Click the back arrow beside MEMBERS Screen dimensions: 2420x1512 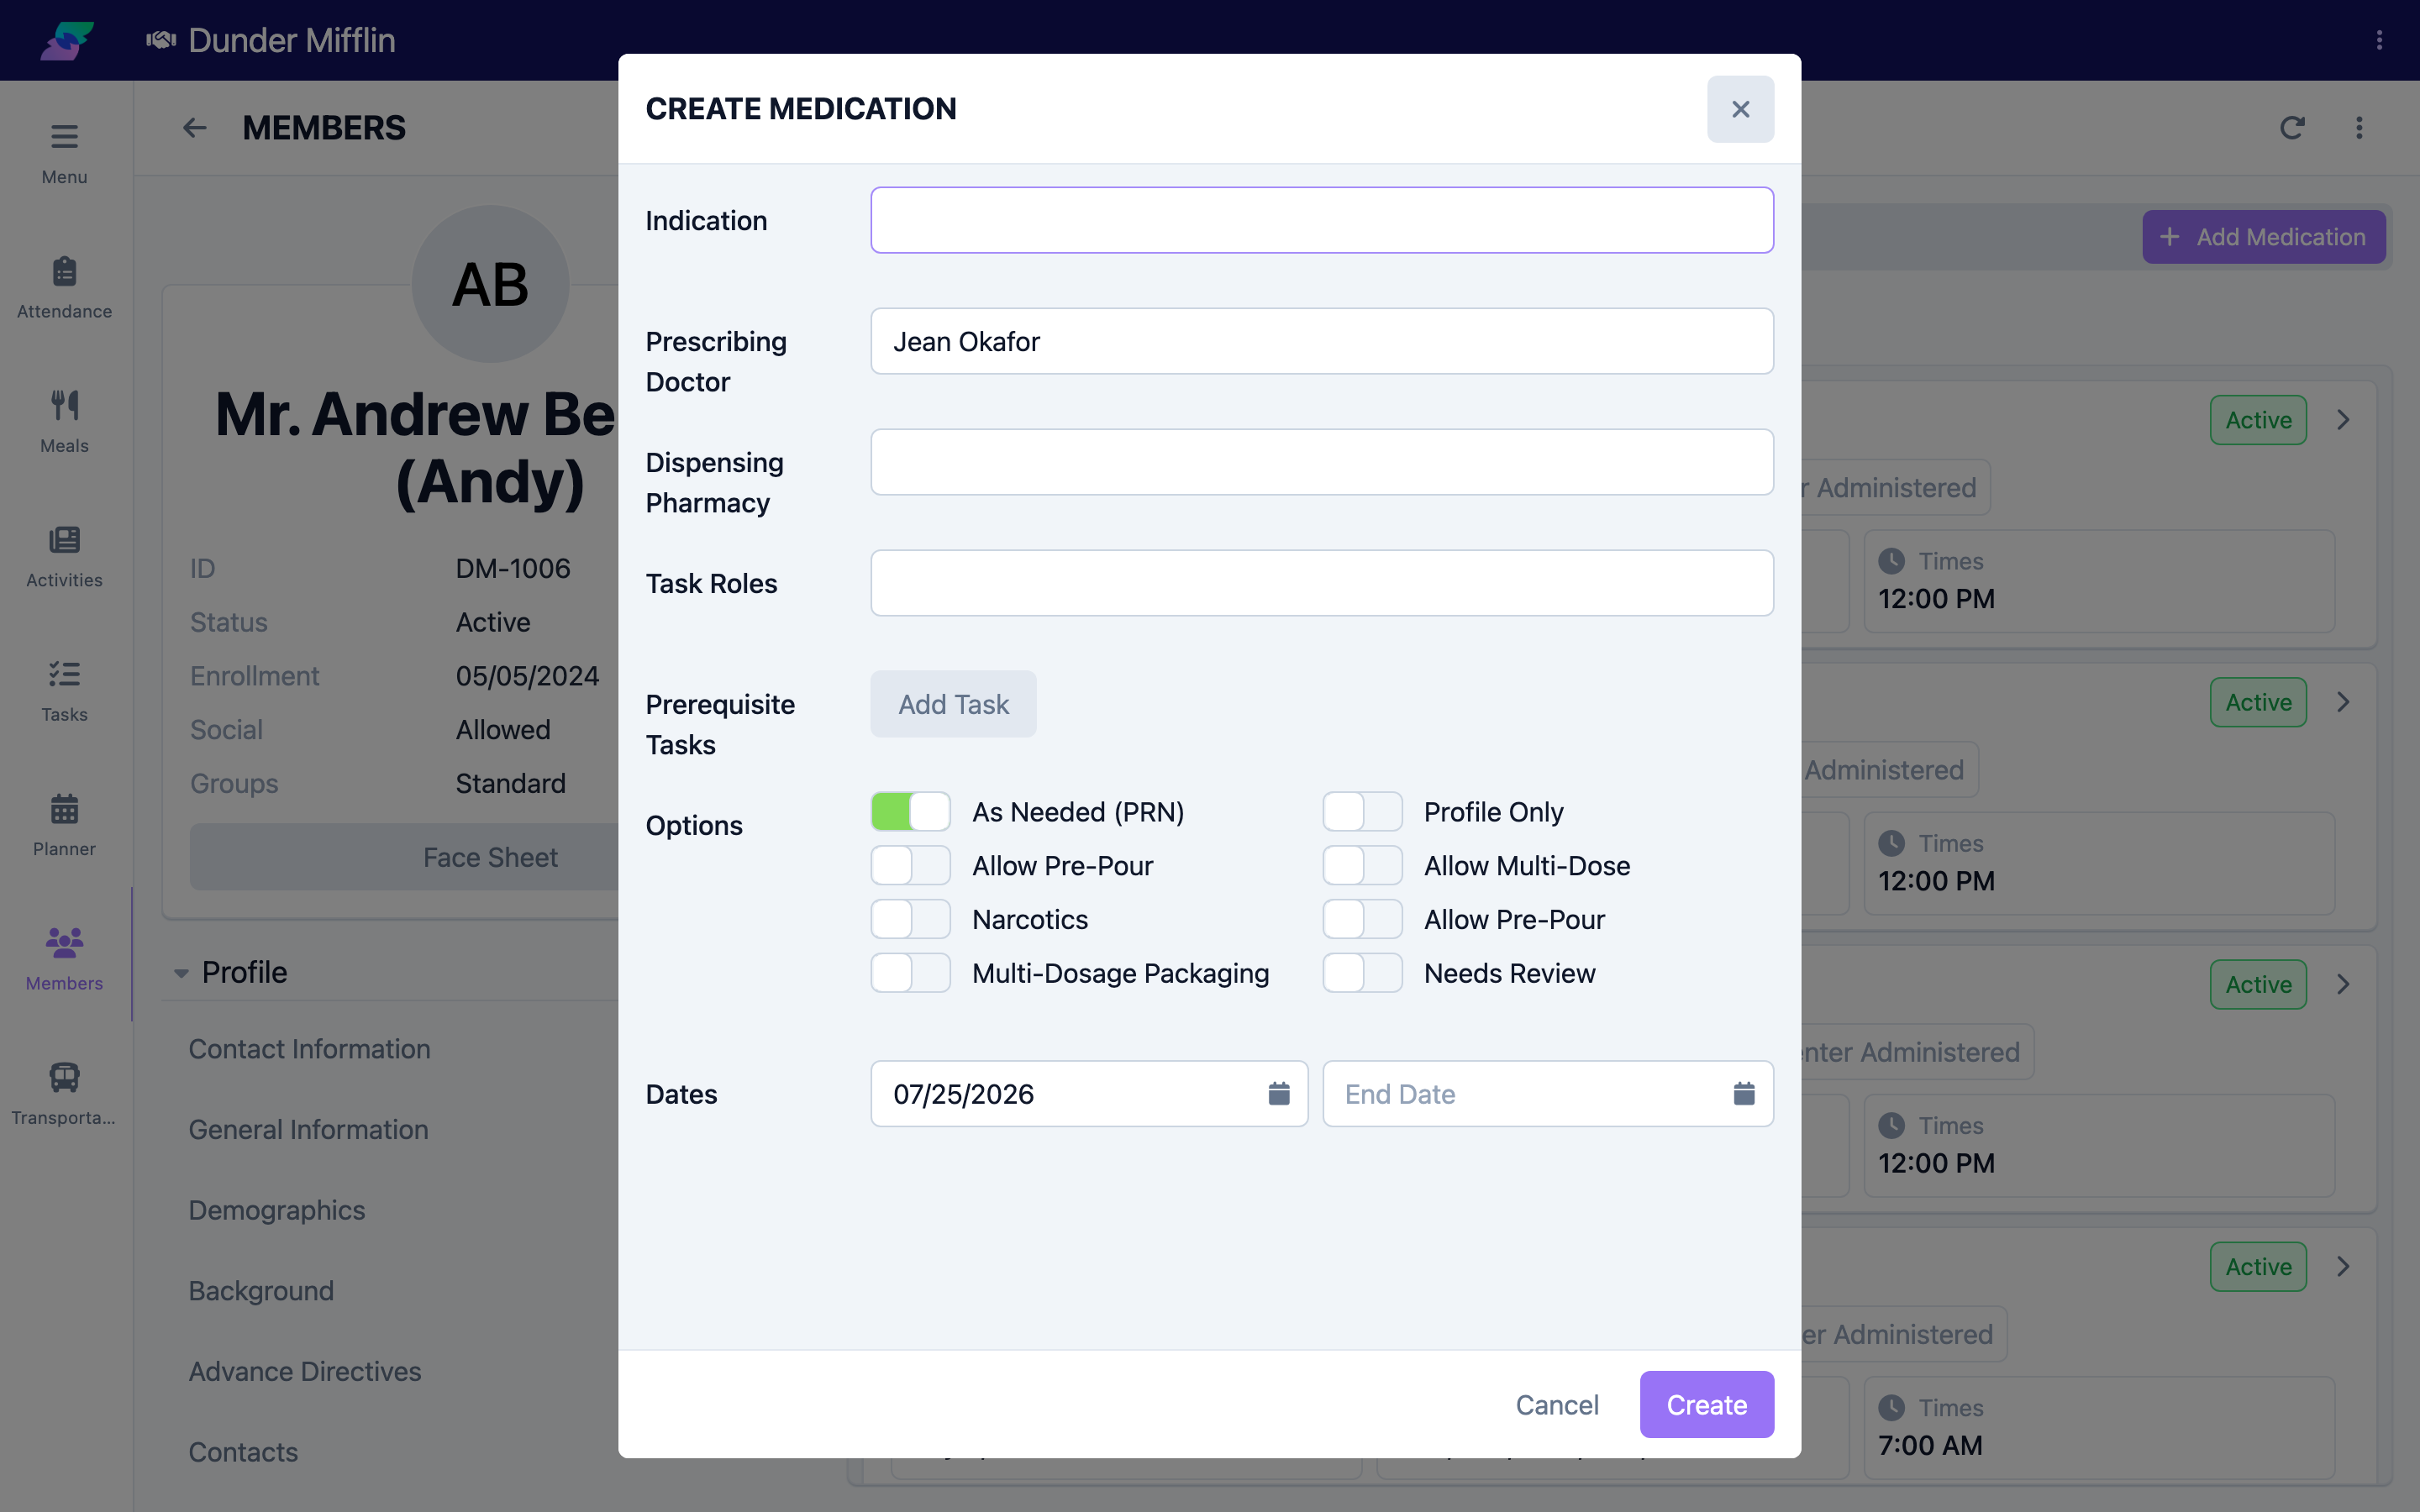[x=194, y=128]
